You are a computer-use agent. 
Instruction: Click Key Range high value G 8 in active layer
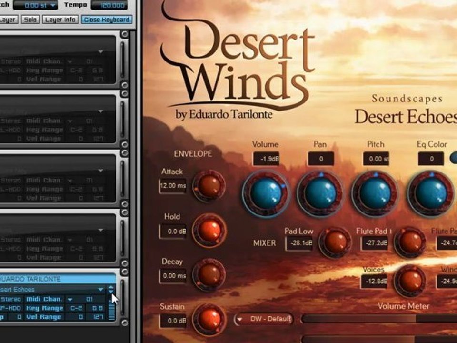pyautogui.click(x=97, y=308)
